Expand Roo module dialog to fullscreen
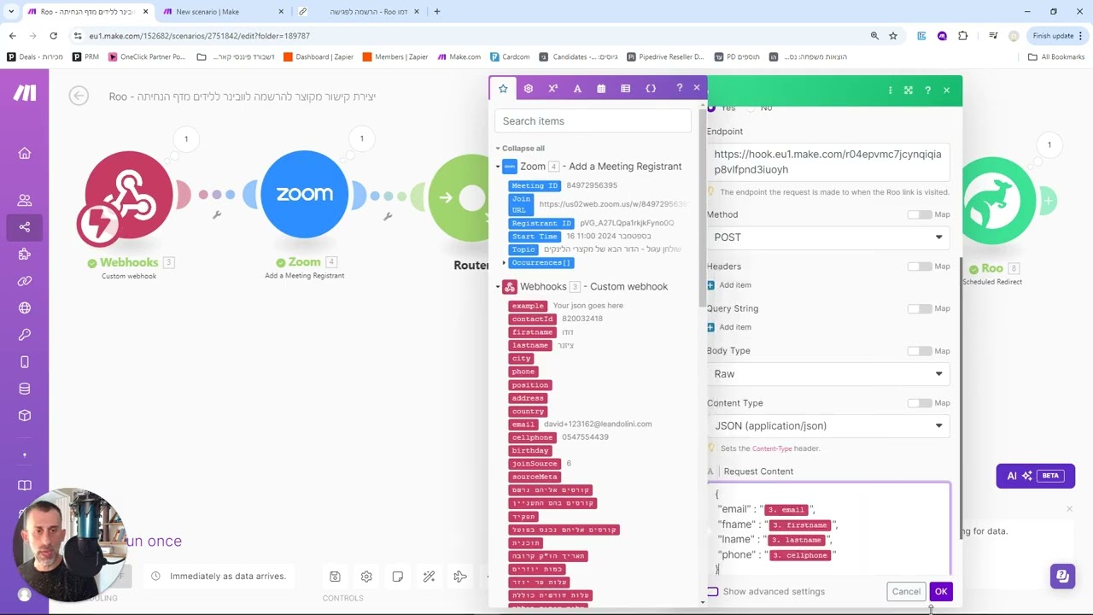The image size is (1093, 615). 909,90
